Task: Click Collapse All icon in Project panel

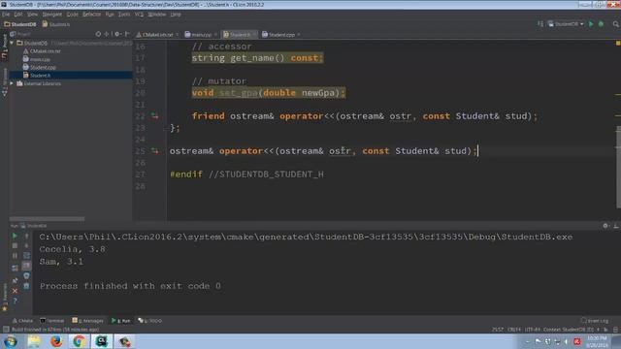Action: click(107, 34)
